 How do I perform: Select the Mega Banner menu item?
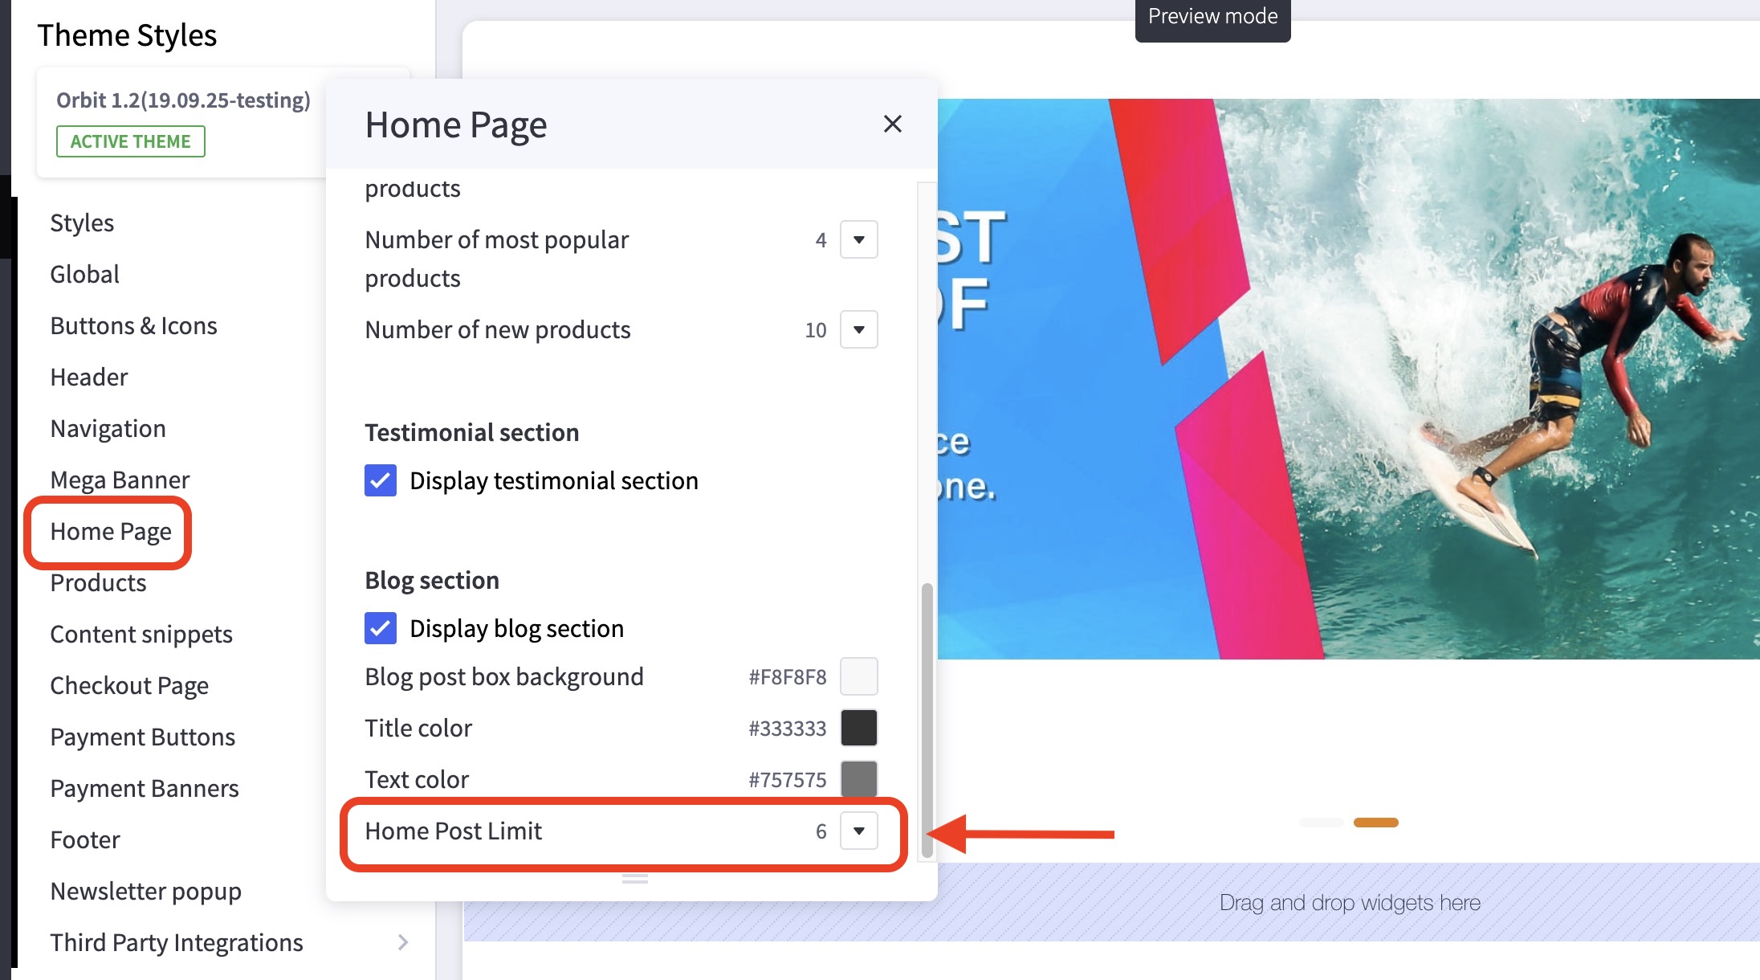120,480
